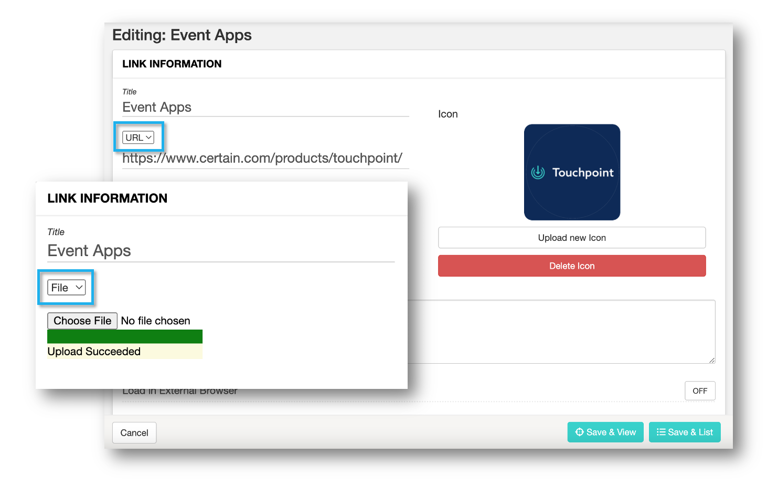
Task: Click the green upload progress bar
Action: pyautogui.click(x=125, y=336)
